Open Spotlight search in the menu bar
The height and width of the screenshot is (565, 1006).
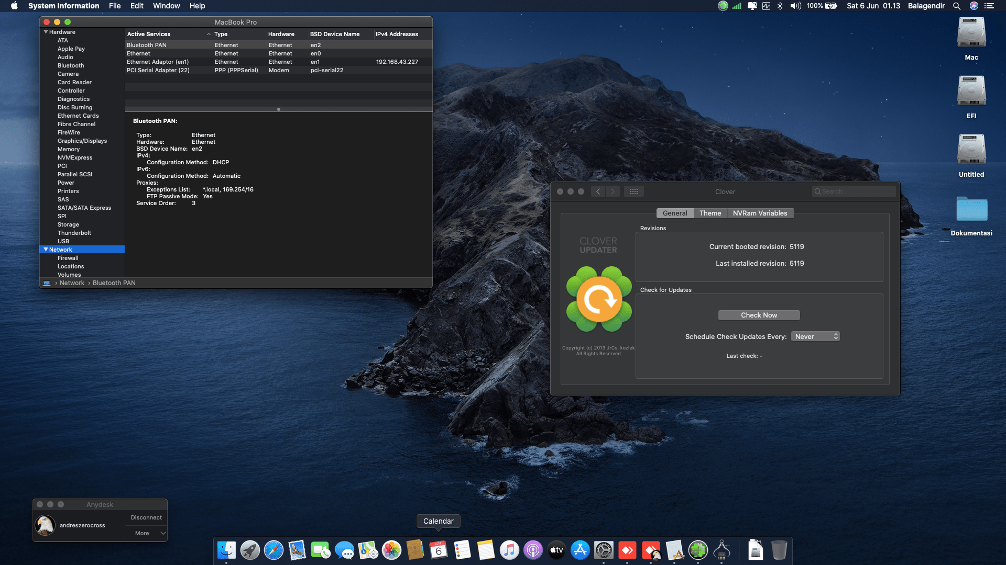957,6
